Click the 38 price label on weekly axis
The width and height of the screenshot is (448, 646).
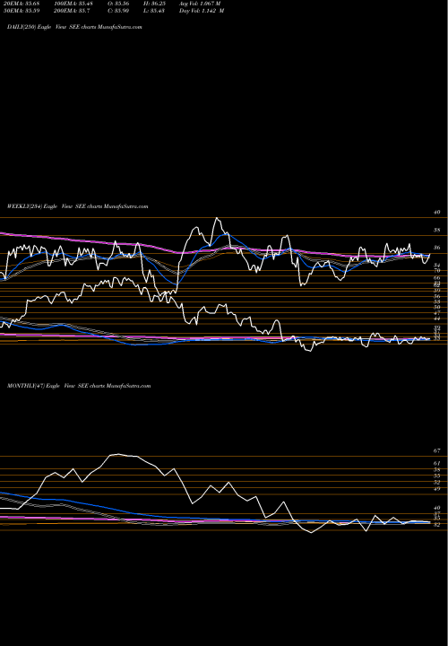[437, 230]
